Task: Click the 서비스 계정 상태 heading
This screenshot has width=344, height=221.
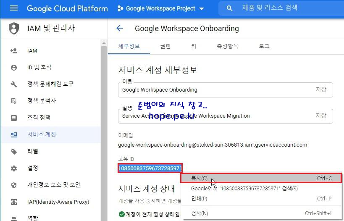Action: 146,188
